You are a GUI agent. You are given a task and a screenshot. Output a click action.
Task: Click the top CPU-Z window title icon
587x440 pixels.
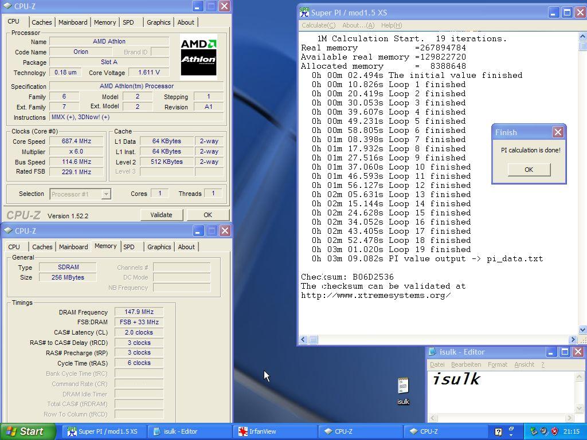coord(7,6)
